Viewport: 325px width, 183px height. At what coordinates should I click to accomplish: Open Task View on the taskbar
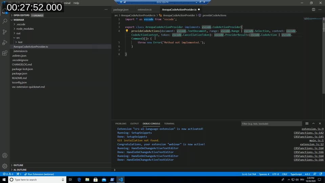pos(70,180)
